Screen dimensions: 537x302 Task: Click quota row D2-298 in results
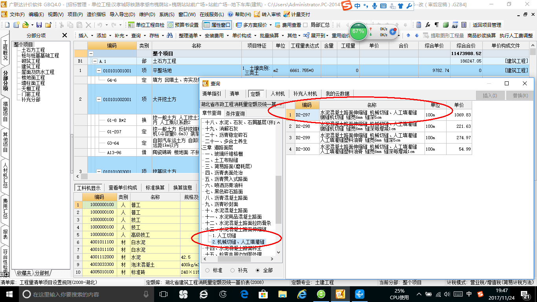[x=379, y=126]
